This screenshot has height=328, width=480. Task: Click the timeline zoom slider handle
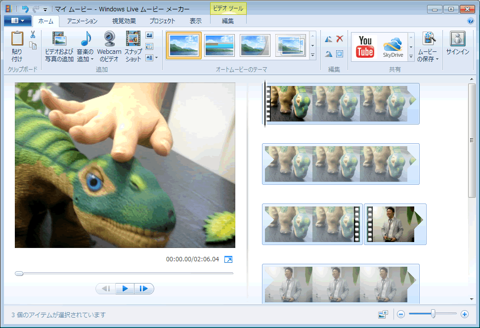pyautogui.click(x=433, y=314)
